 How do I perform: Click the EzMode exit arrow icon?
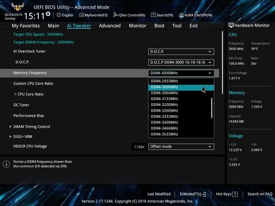[203, 195]
